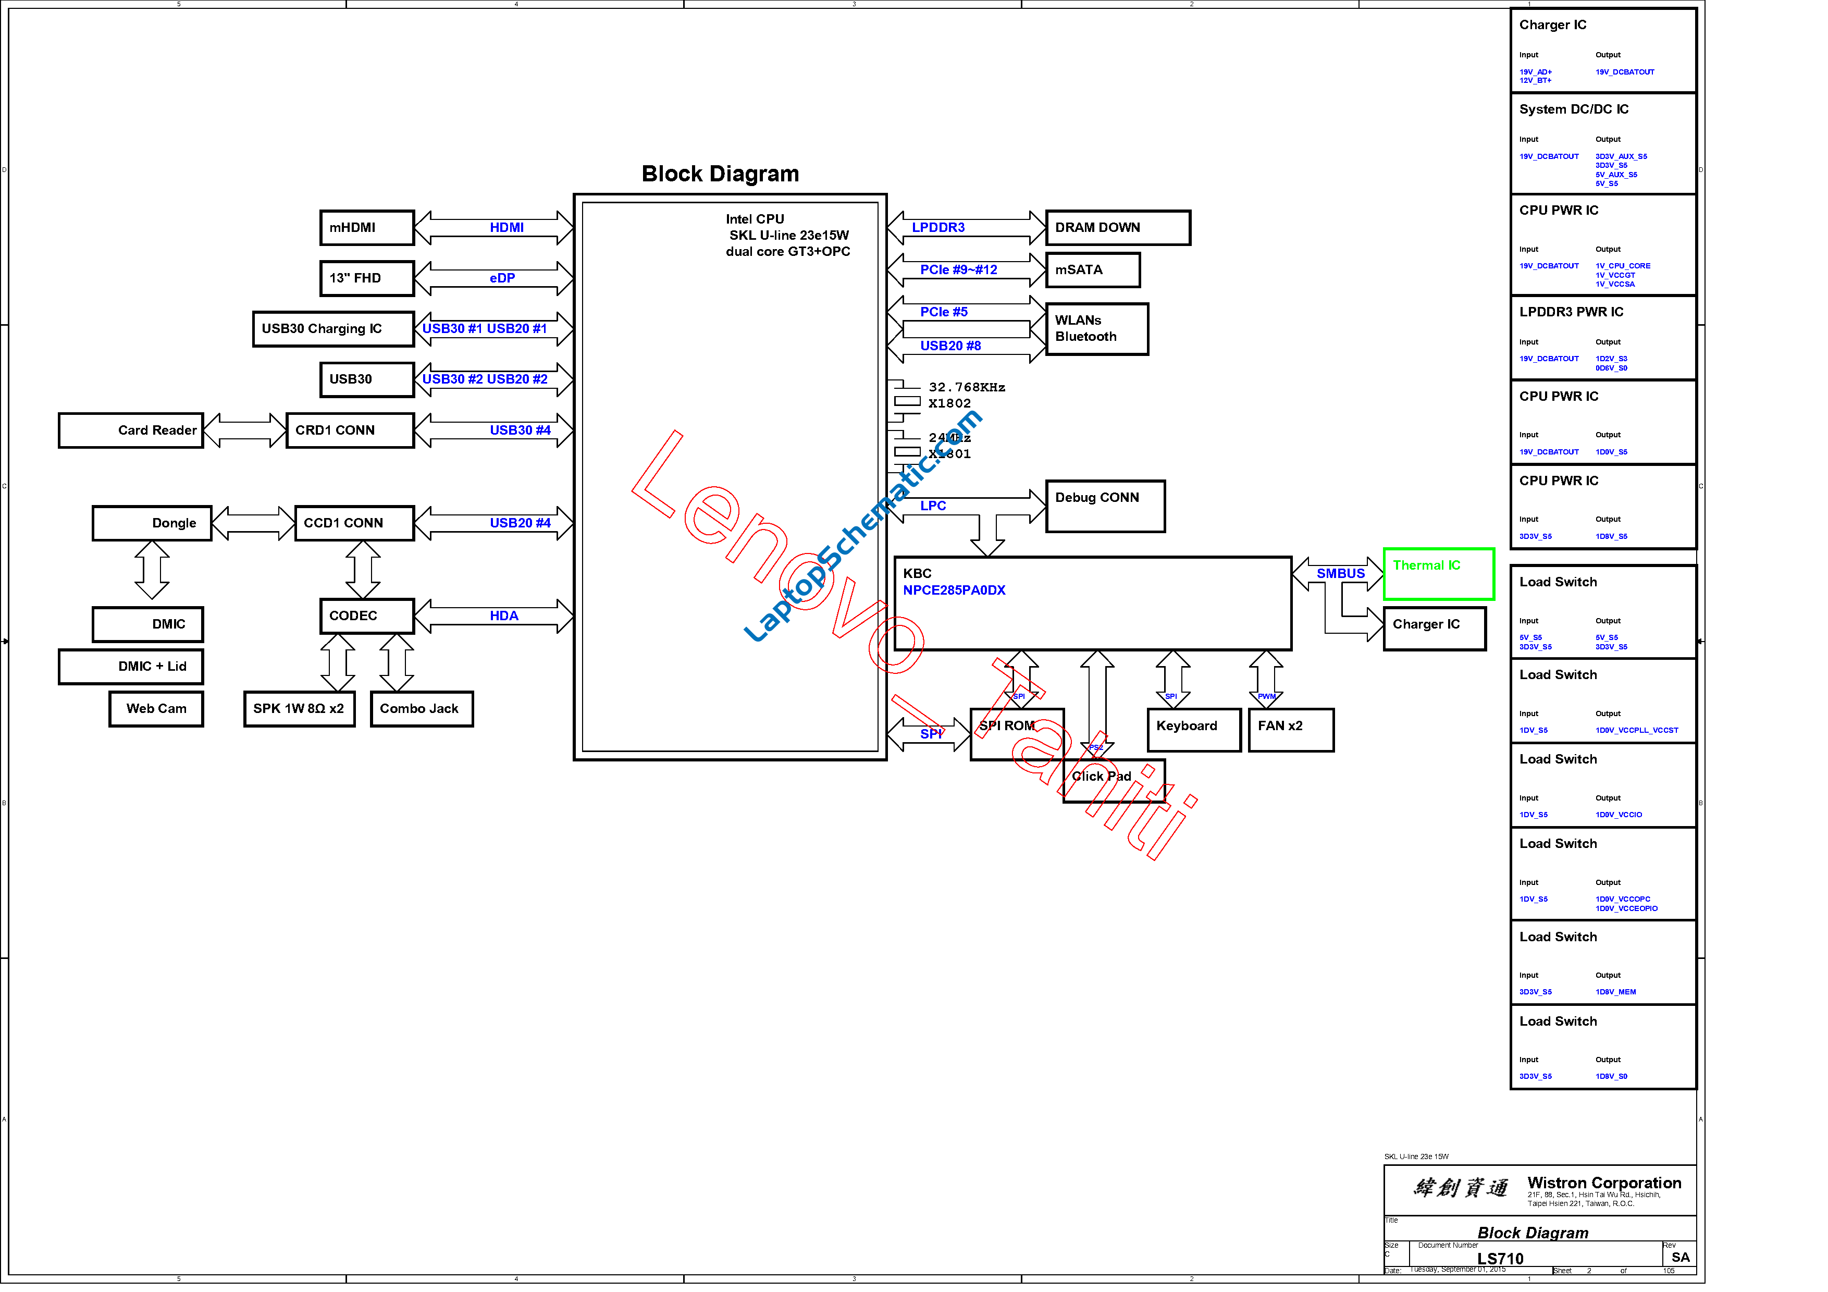Select the 'NPCE285PA0DX' part number
The width and height of the screenshot is (1828, 1292).
954,590
